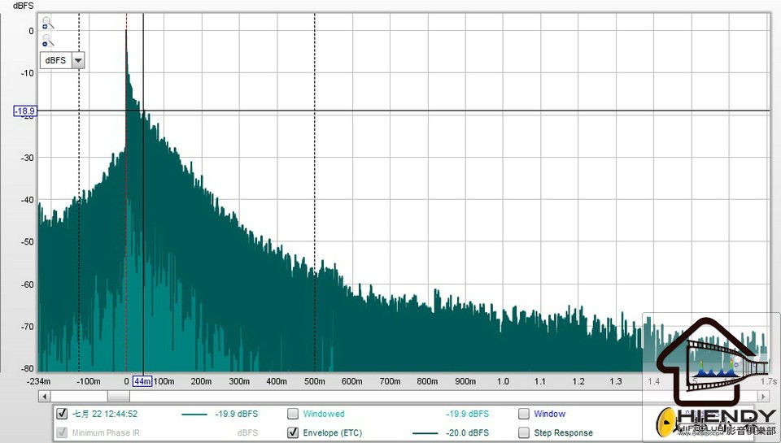Click the horizontal scrollbar thumb
This screenshot has height=443, width=781.
pos(118,396)
